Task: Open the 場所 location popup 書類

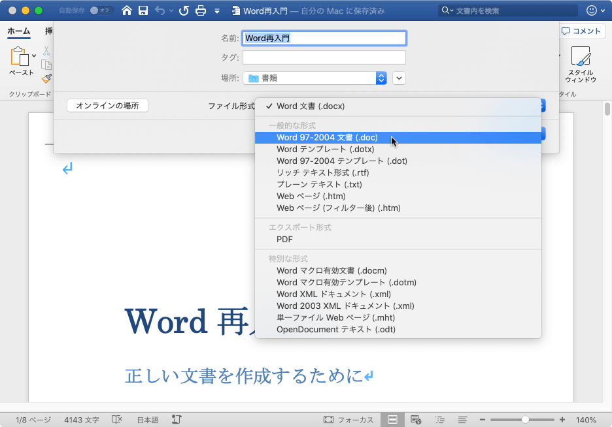Action: [x=314, y=78]
